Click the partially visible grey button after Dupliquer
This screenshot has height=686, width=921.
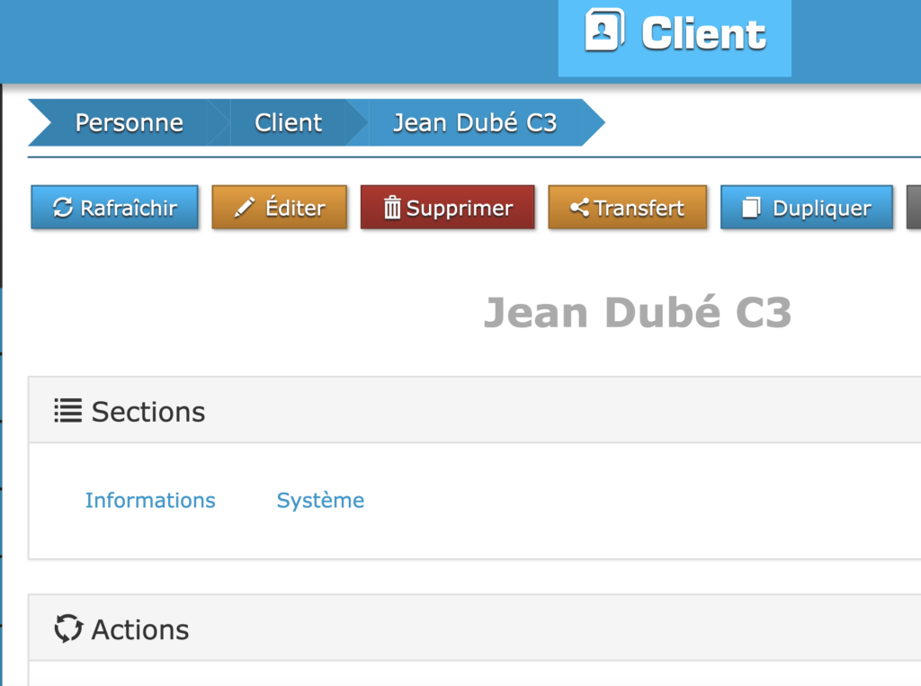(914, 208)
